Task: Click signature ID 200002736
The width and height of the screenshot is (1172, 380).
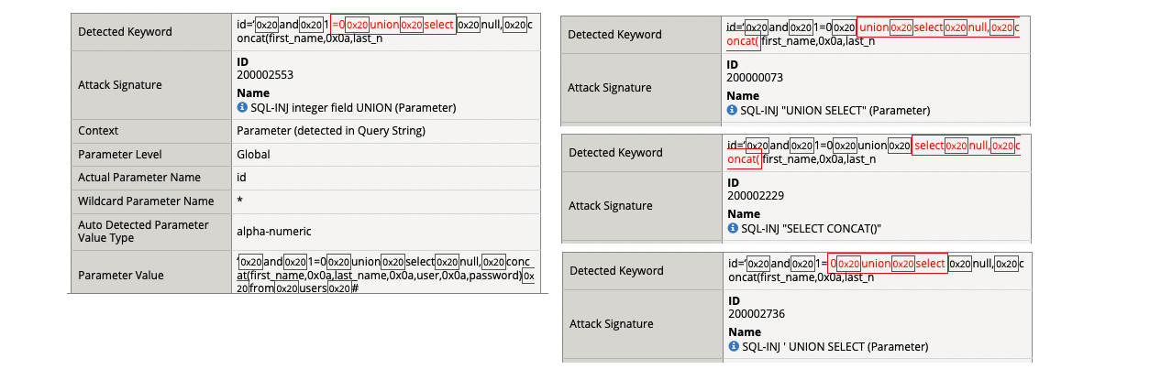Action: tap(755, 314)
